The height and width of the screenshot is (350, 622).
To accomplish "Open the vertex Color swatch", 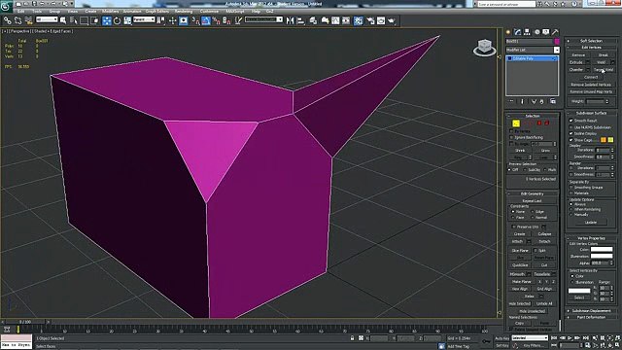I will [602, 250].
